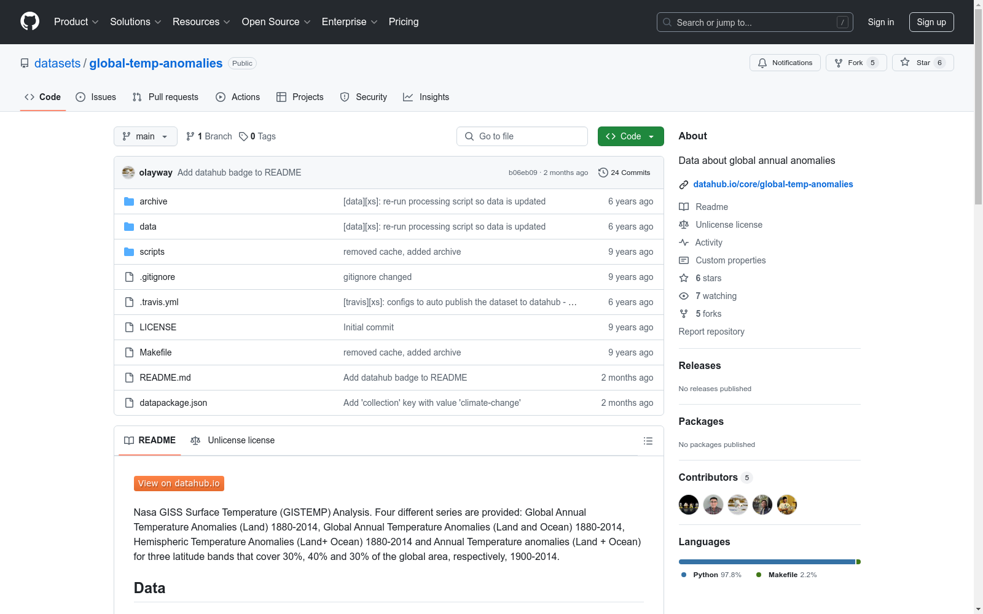Open the README.md file name
This screenshot has height=614, width=983.
pyautogui.click(x=165, y=378)
